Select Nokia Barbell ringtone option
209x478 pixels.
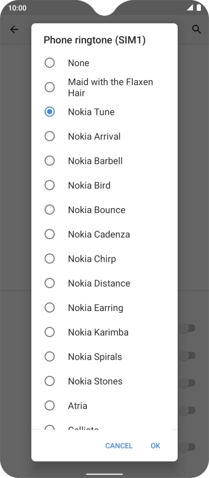104,160
